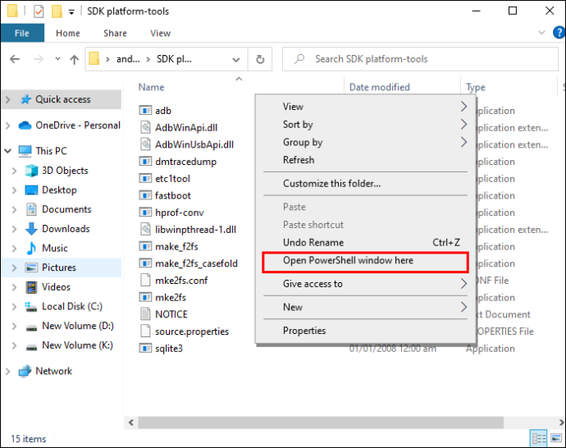Screen dimensions: 566x448
Task: Expand the 3D Objects tree node
Action: click(15, 171)
